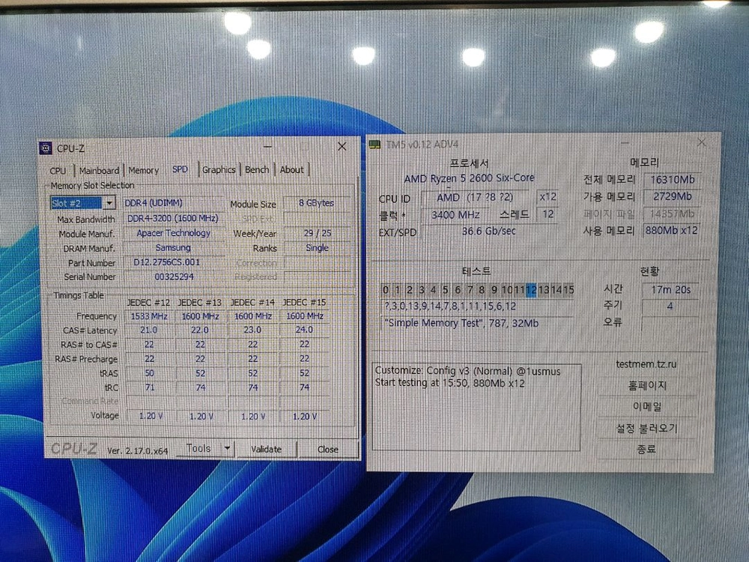Expand the Tools dropdown arrow
Screen dimensions: 749x562
click(x=228, y=448)
